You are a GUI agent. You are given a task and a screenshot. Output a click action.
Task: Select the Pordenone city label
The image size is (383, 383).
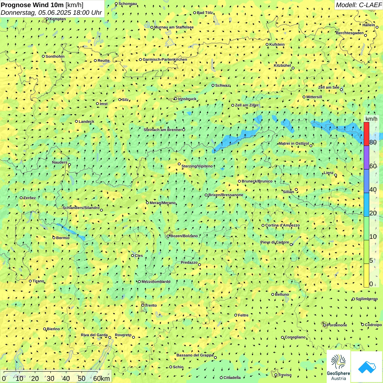[337, 325]
